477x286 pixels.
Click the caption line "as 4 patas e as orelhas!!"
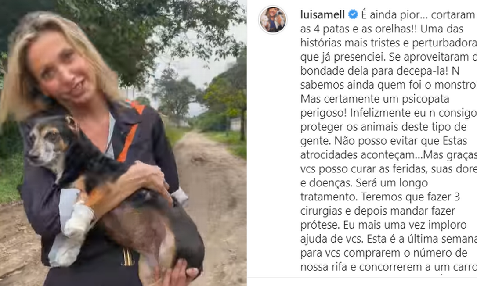click(x=356, y=29)
